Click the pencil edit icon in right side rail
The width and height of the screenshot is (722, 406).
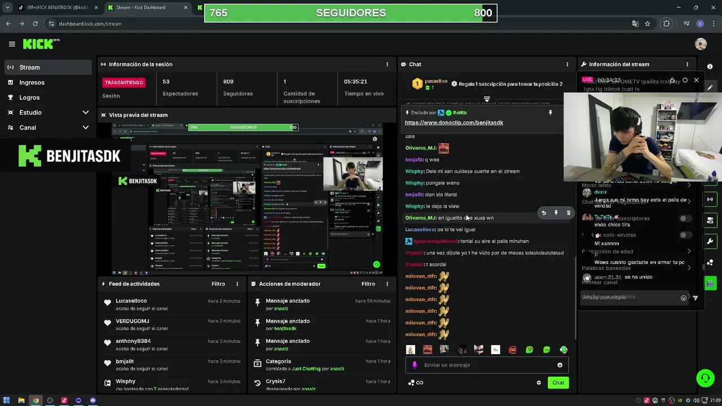(x=710, y=87)
